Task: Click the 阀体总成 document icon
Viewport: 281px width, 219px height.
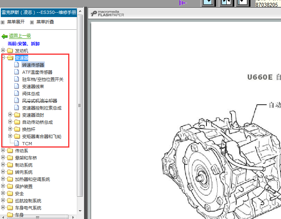Action: click(17, 93)
